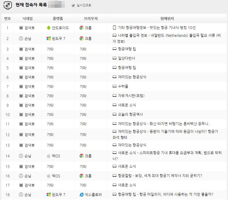Click the 현재위치 column header
Screen dimensions: 228x200
167,18
